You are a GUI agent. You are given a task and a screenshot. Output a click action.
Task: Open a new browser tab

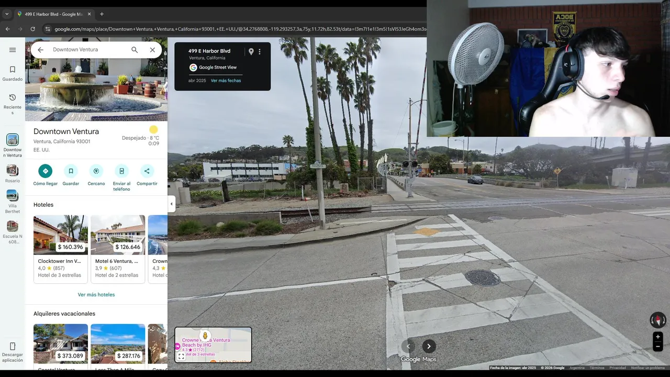point(102,14)
